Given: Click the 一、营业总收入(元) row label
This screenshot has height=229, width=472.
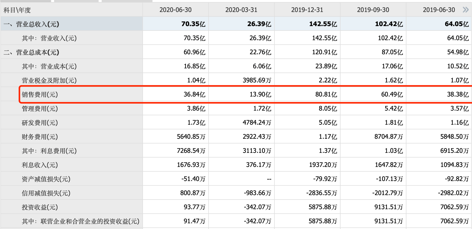Looking at the screenshot, I should coord(31,24).
